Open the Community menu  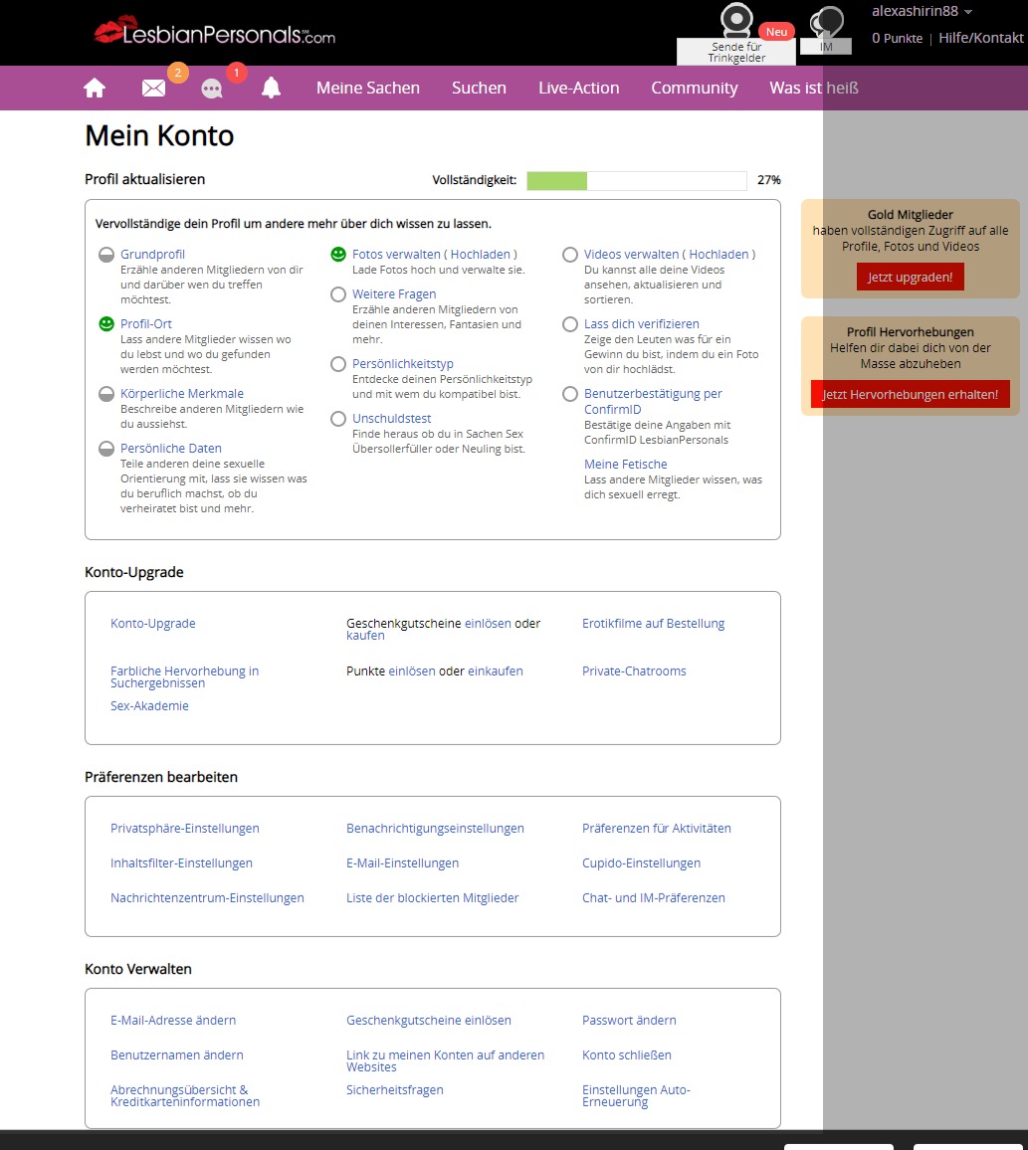coord(695,88)
